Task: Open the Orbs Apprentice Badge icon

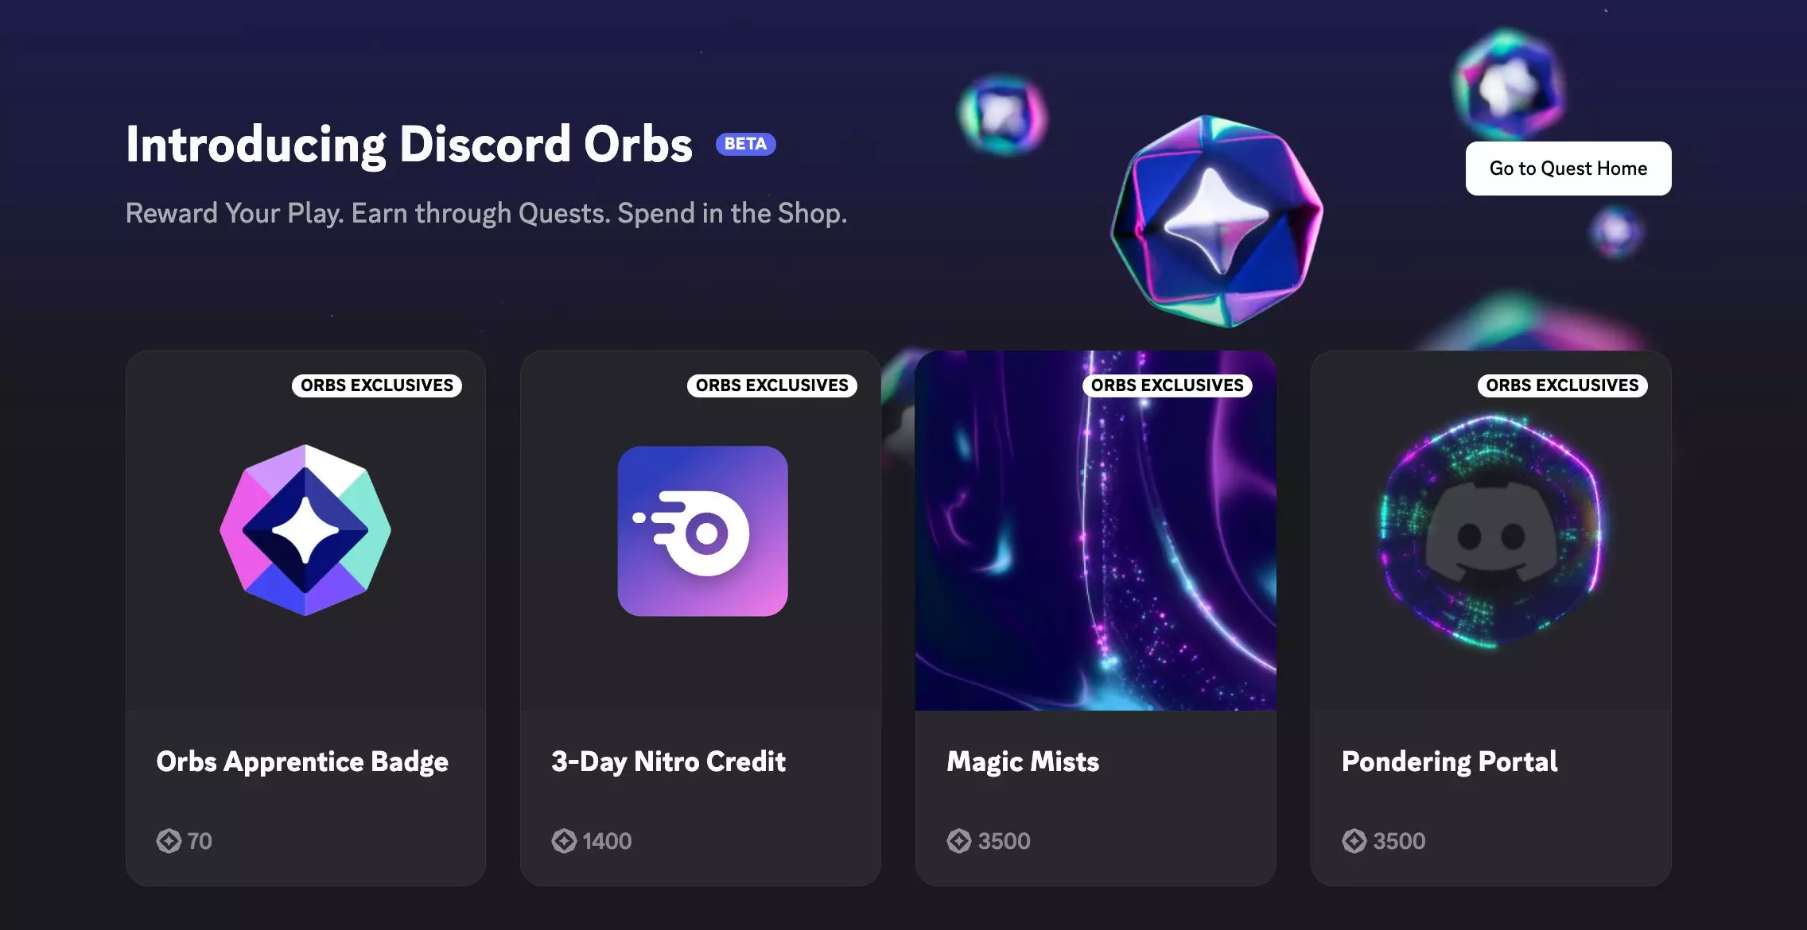Action: tap(305, 530)
